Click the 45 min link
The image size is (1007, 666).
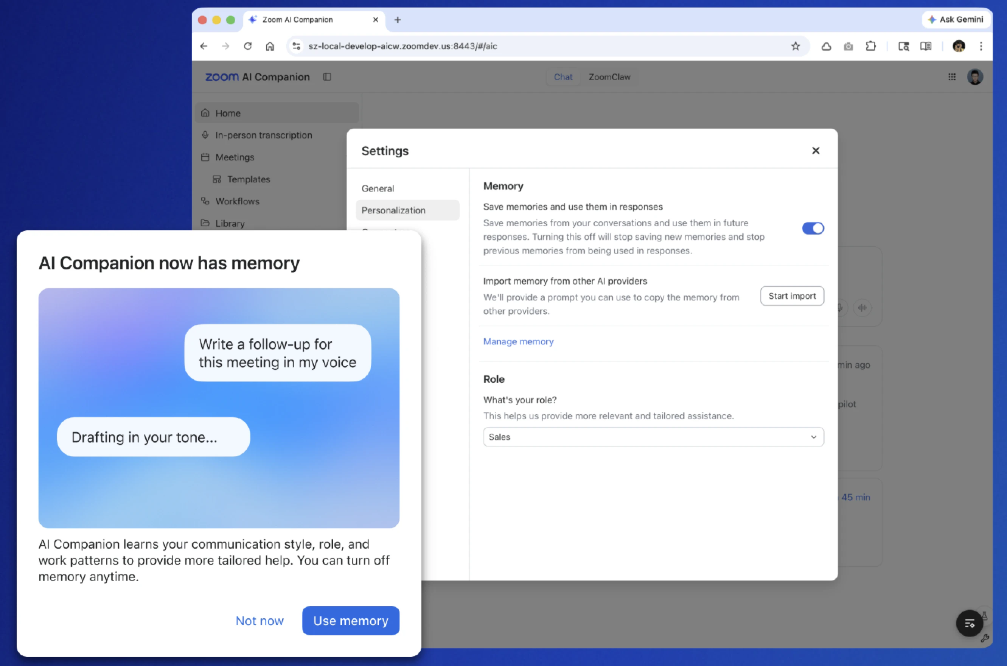tap(855, 497)
